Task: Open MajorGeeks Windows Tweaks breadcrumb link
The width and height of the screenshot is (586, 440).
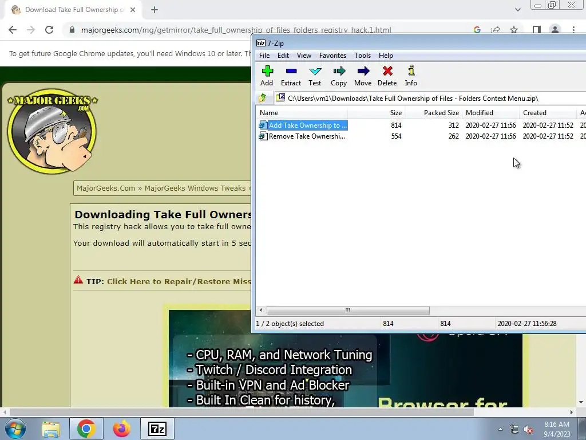Action: [195, 188]
